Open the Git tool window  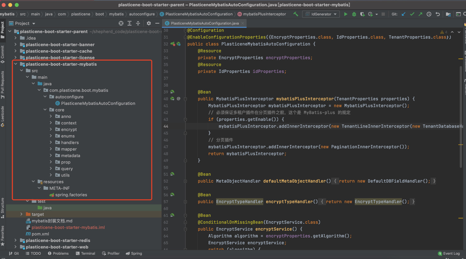tap(14, 253)
